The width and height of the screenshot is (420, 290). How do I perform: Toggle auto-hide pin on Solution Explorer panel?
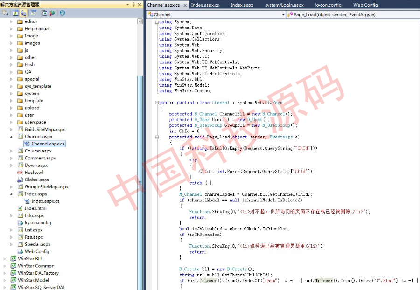(133, 4)
